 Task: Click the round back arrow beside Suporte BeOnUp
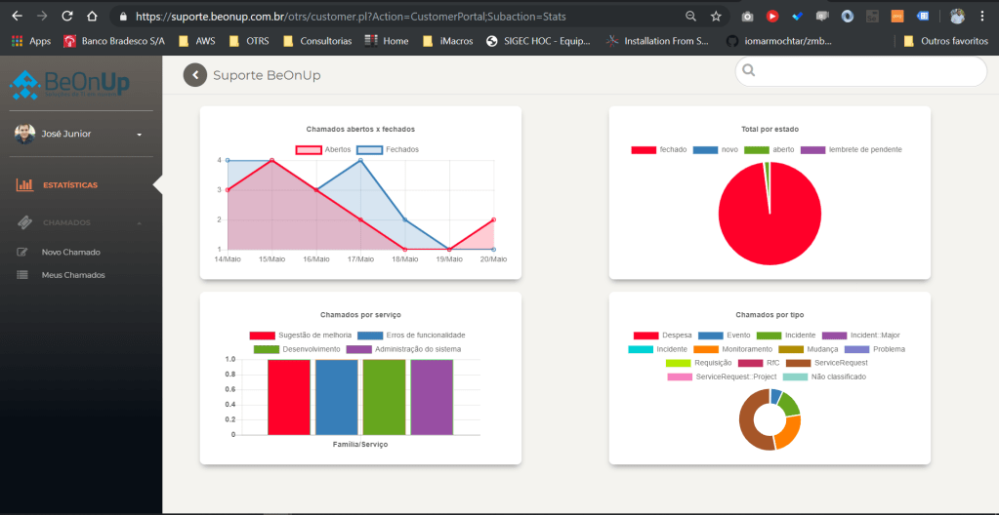tap(195, 75)
